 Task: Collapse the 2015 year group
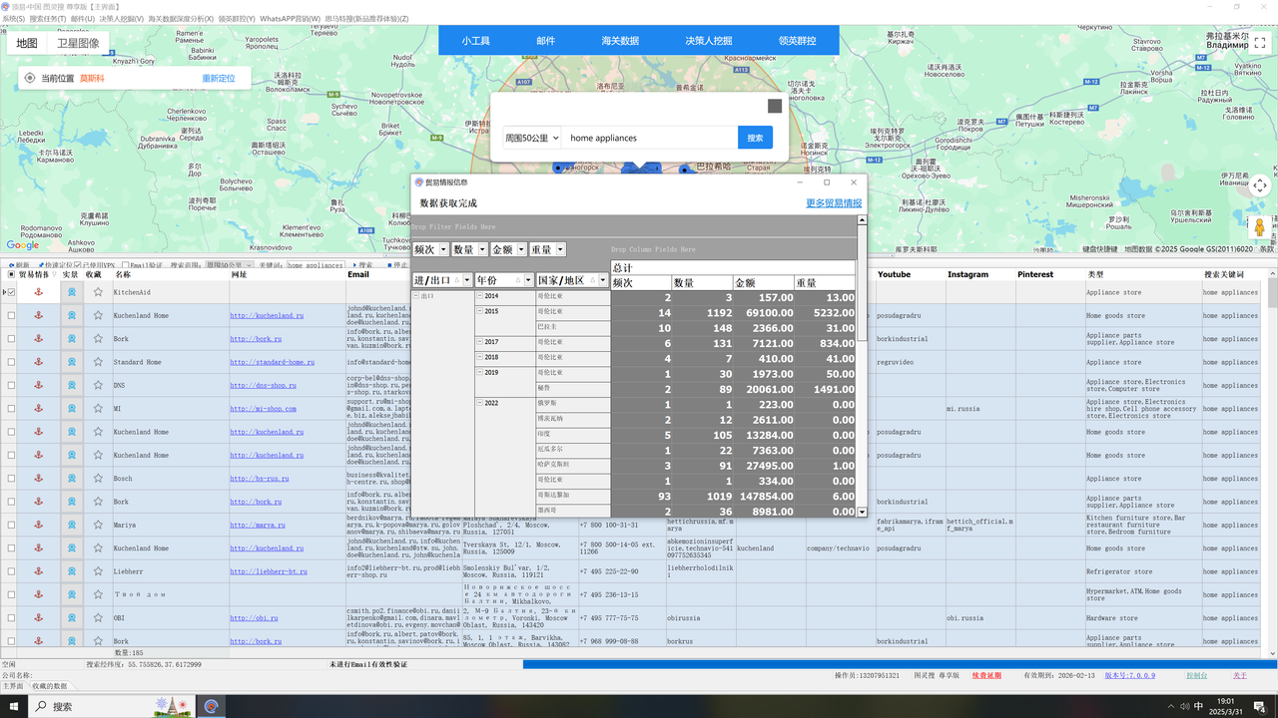coord(479,311)
